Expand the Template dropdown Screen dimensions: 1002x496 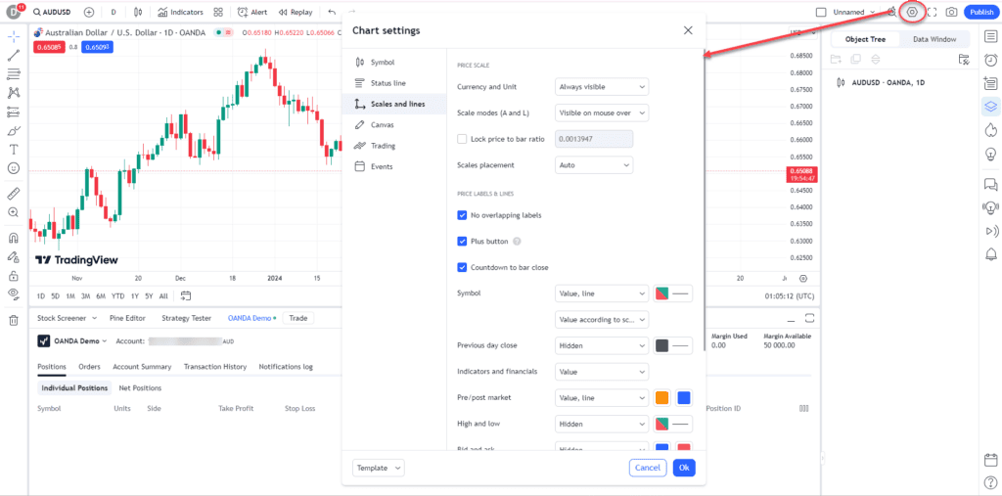click(379, 468)
